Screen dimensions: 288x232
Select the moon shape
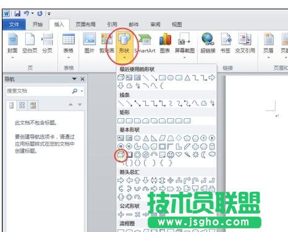click(x=203, y=155)
